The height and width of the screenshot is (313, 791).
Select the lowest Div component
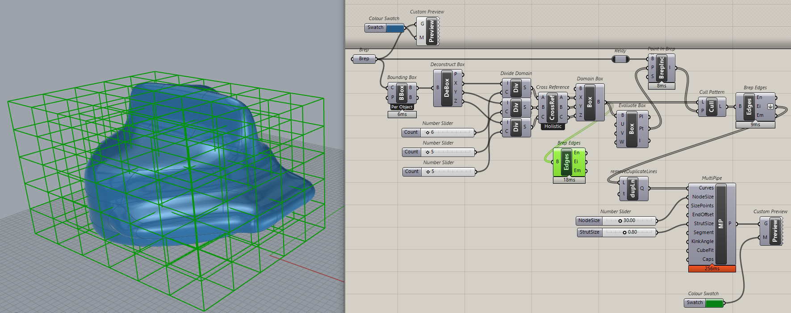(x=516, y=127)
